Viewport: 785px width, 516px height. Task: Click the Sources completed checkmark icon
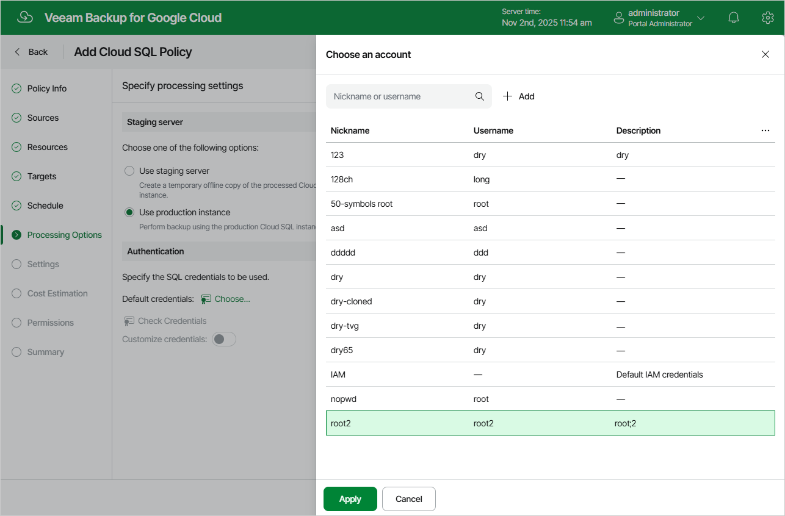(x=16, y=118)
